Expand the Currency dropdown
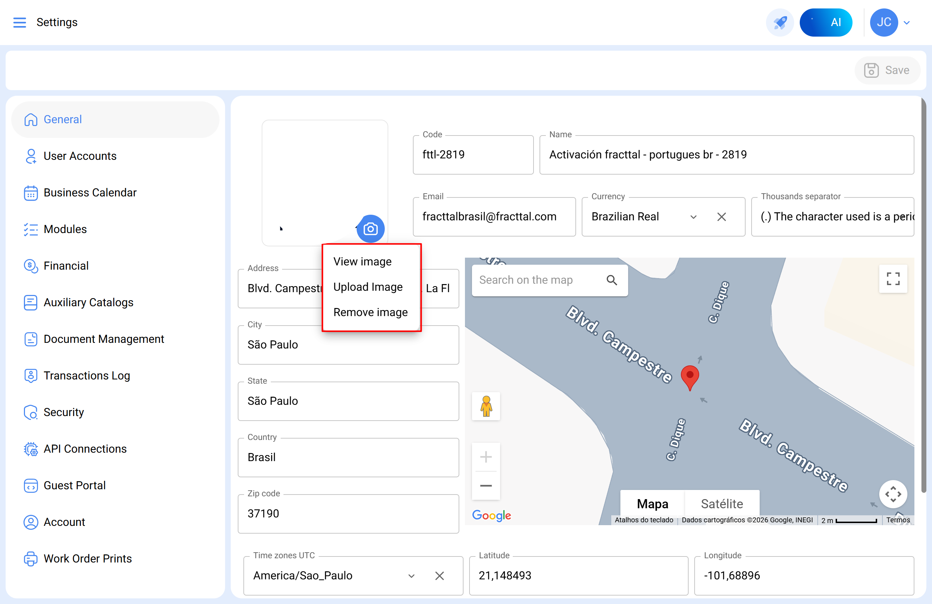The width and height of the screenshot is (932, 604). [x=693, y=217]
